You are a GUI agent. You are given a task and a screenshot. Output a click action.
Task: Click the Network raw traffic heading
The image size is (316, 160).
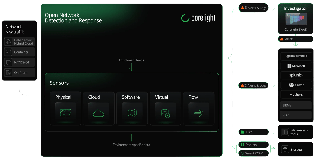point(15,29)
